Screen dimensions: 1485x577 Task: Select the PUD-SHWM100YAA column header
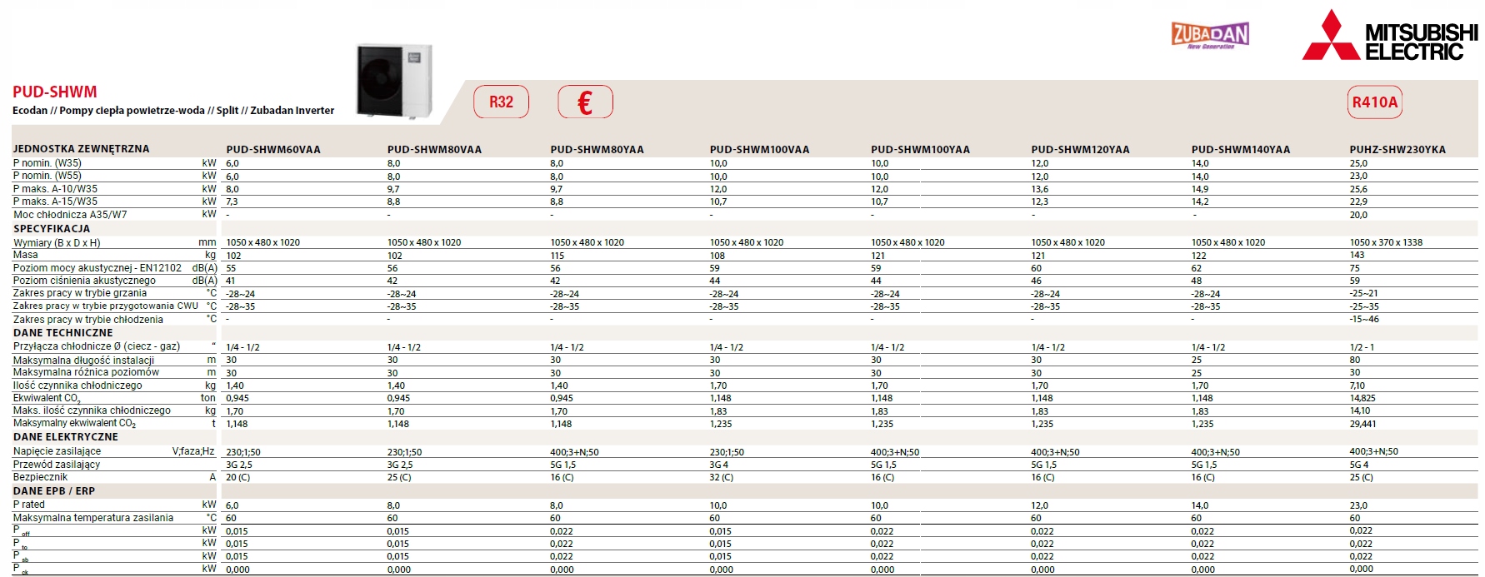tap(920, 150)
